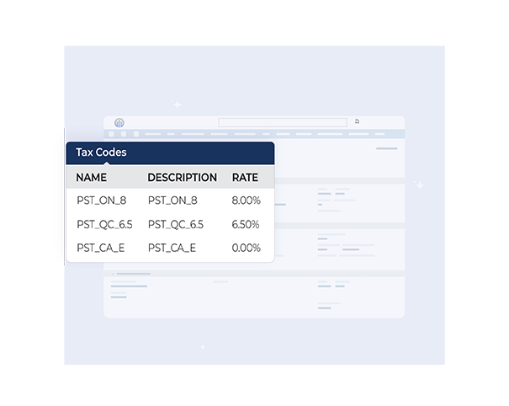Sort by the NAME column header
509x406 pixels.
click(91, 178)
